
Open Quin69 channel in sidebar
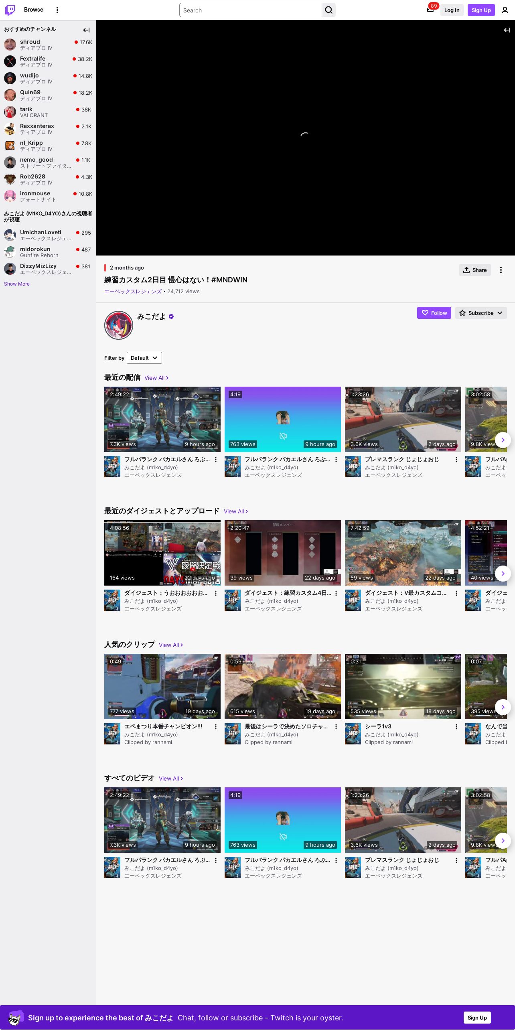point(48,95)
